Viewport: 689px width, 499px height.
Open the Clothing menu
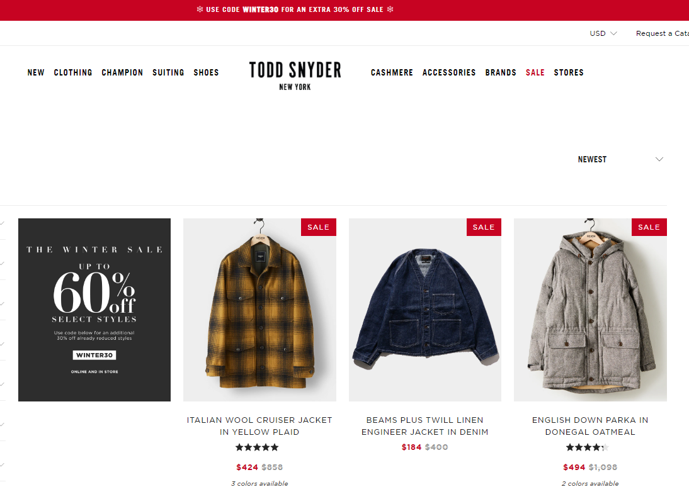pos(73,72)
